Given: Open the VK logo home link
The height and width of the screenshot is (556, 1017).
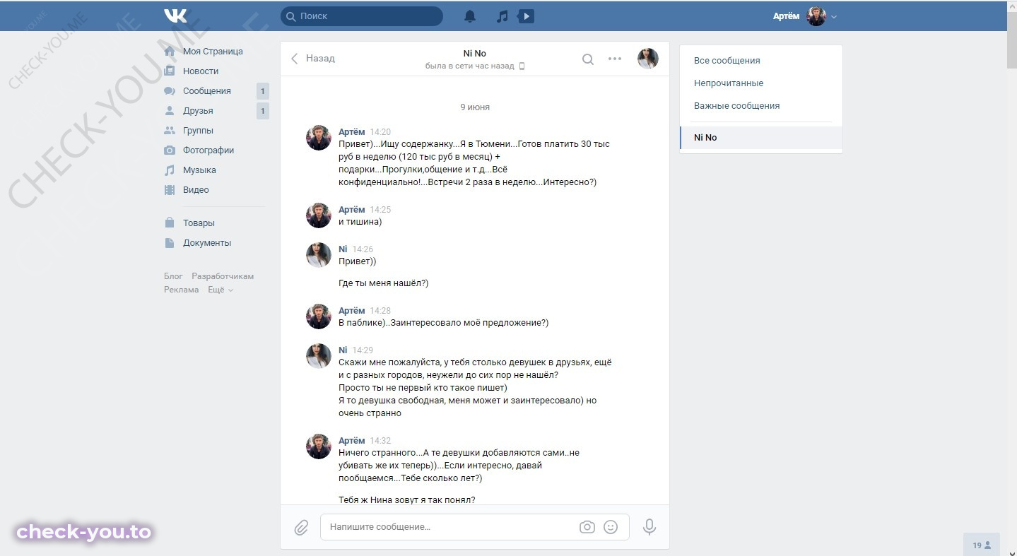Looking at the screenshot, I should 175,16.
